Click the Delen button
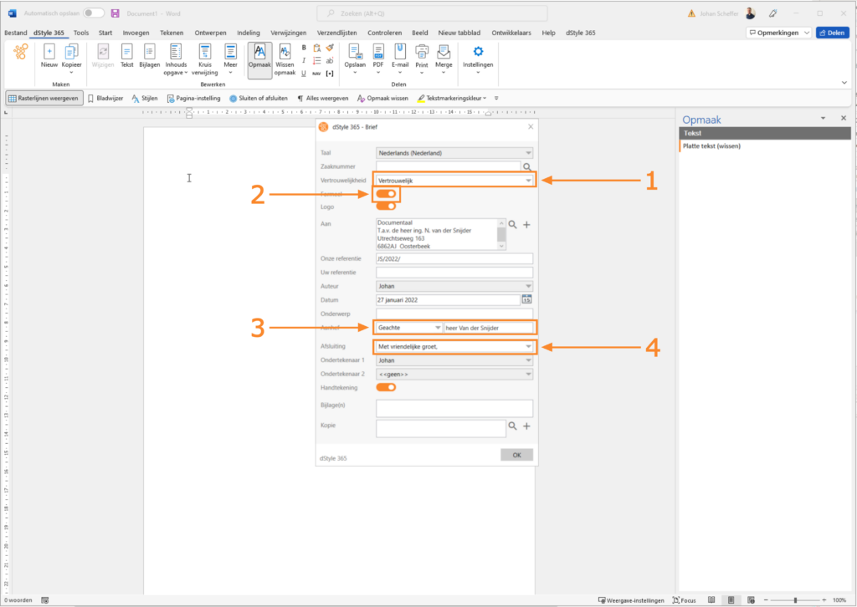 point(833,33)
